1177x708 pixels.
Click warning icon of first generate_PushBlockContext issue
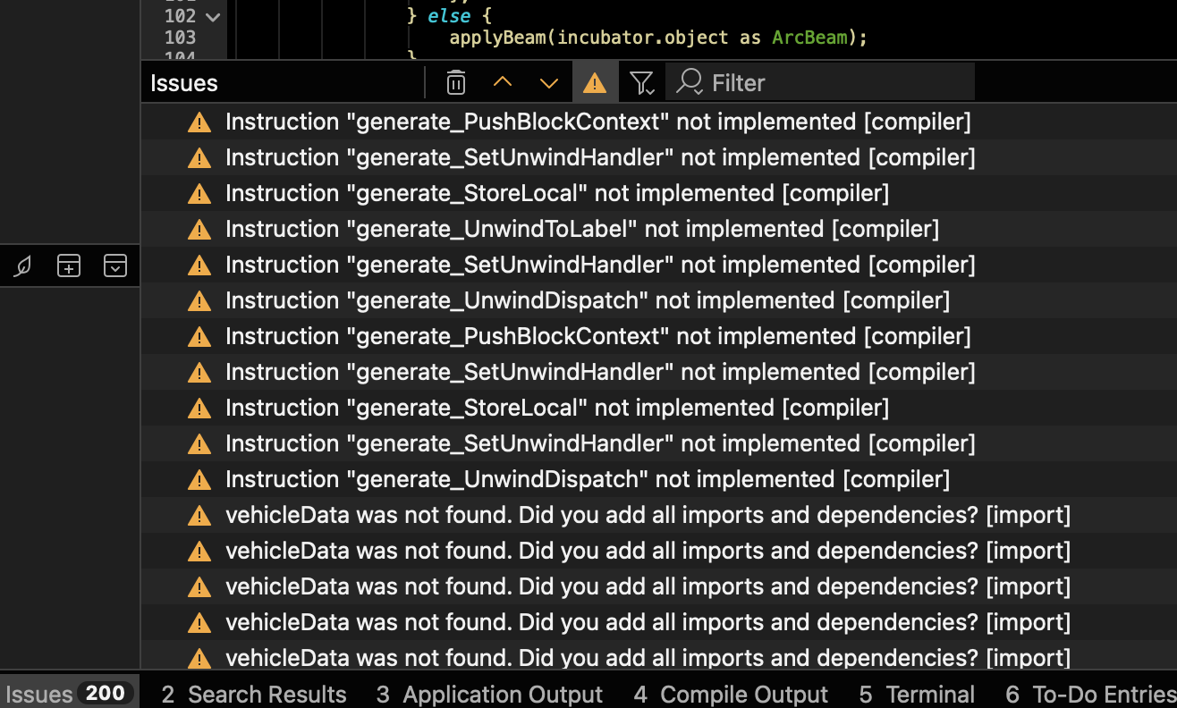click(x=199, y=122)
